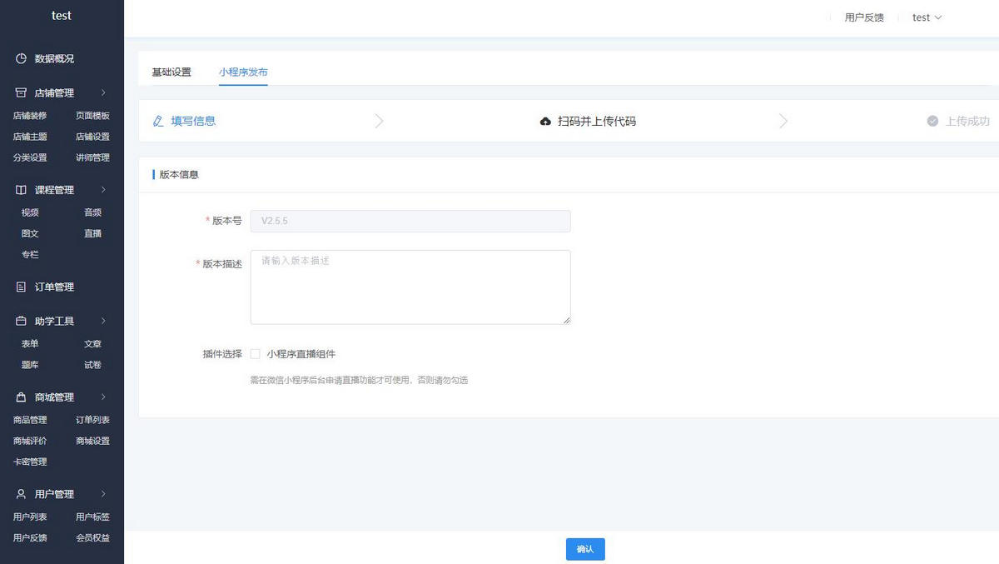Open 卡密管理 under 商城管理

click(x=30, y=462)
